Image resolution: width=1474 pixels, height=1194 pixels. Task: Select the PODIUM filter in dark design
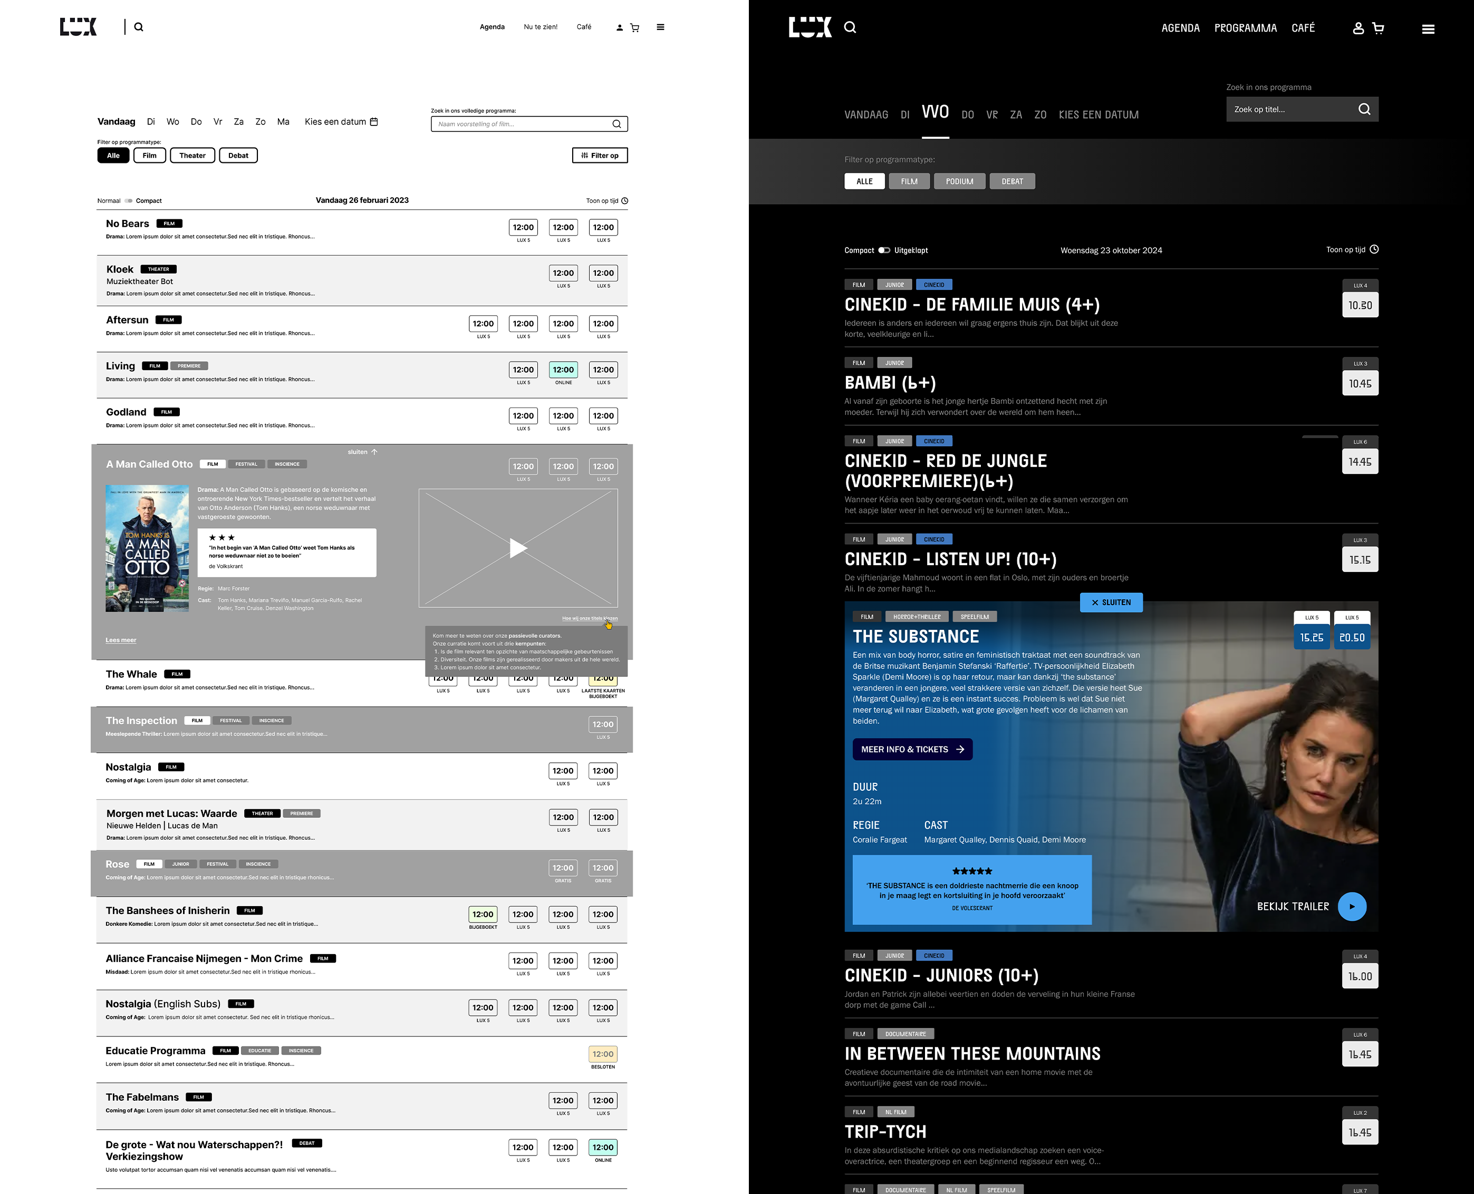point(959,181)
